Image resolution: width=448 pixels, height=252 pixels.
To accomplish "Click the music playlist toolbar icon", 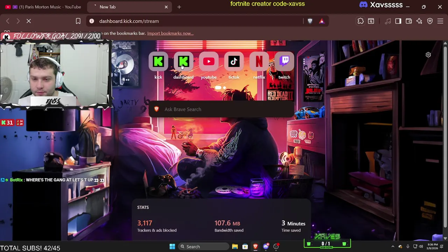I will (x=388, y=21).
